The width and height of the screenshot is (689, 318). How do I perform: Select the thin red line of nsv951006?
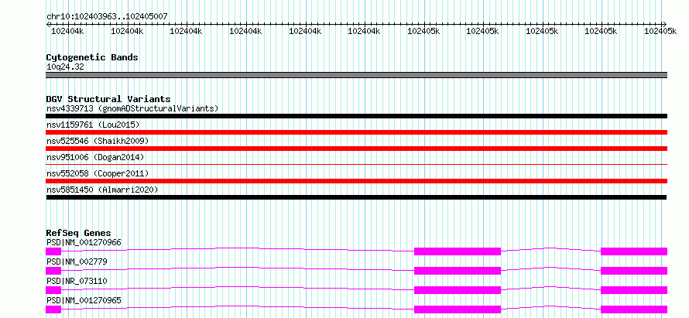click(356, 164)
